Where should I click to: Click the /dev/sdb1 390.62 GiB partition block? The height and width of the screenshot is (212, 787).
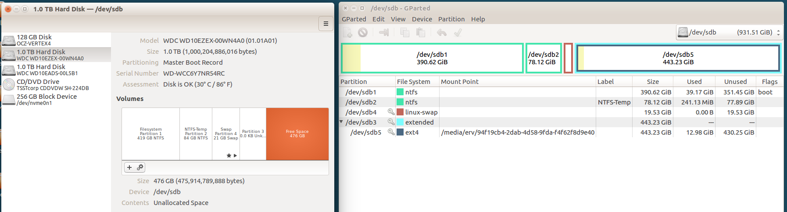click(432, 58)
